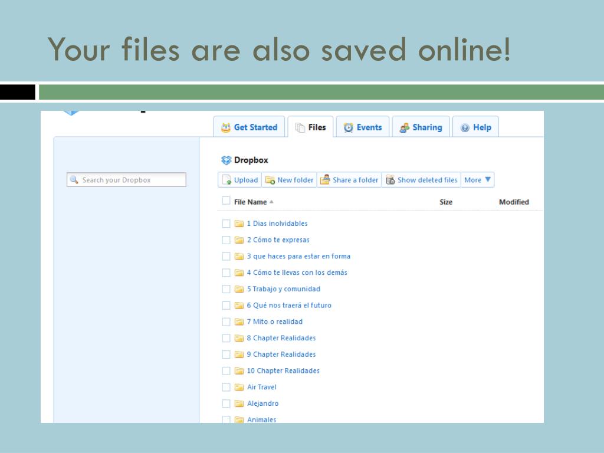Open 4 Cómo te llevas con los demás link
Image resolution: width=604 pixels, height=453 pixels.
297,273
